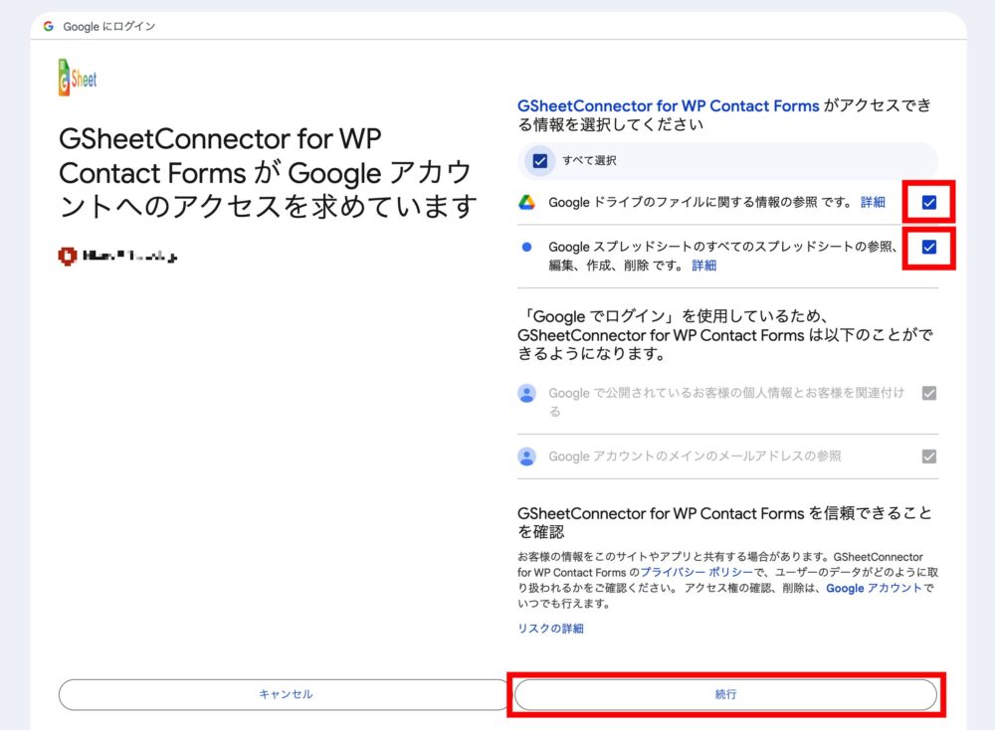Uncheck the Google ドライブ file info checkbox
The image size is (995, 730).
(x=929, y=202)
